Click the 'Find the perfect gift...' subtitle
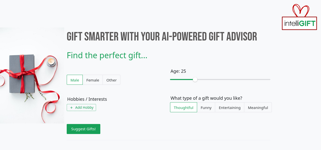This screenshot has height=150, width=321. [x=107, y=55]
